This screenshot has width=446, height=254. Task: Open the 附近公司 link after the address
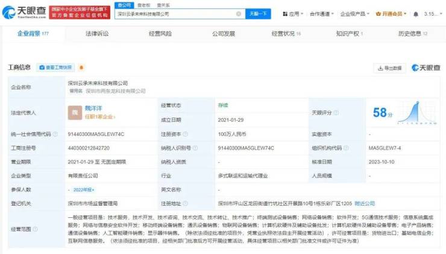[x=364, y=203]
